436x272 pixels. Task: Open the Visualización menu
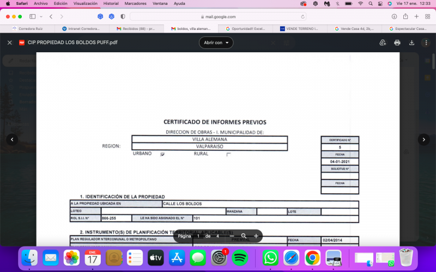(x=86, y=4)
